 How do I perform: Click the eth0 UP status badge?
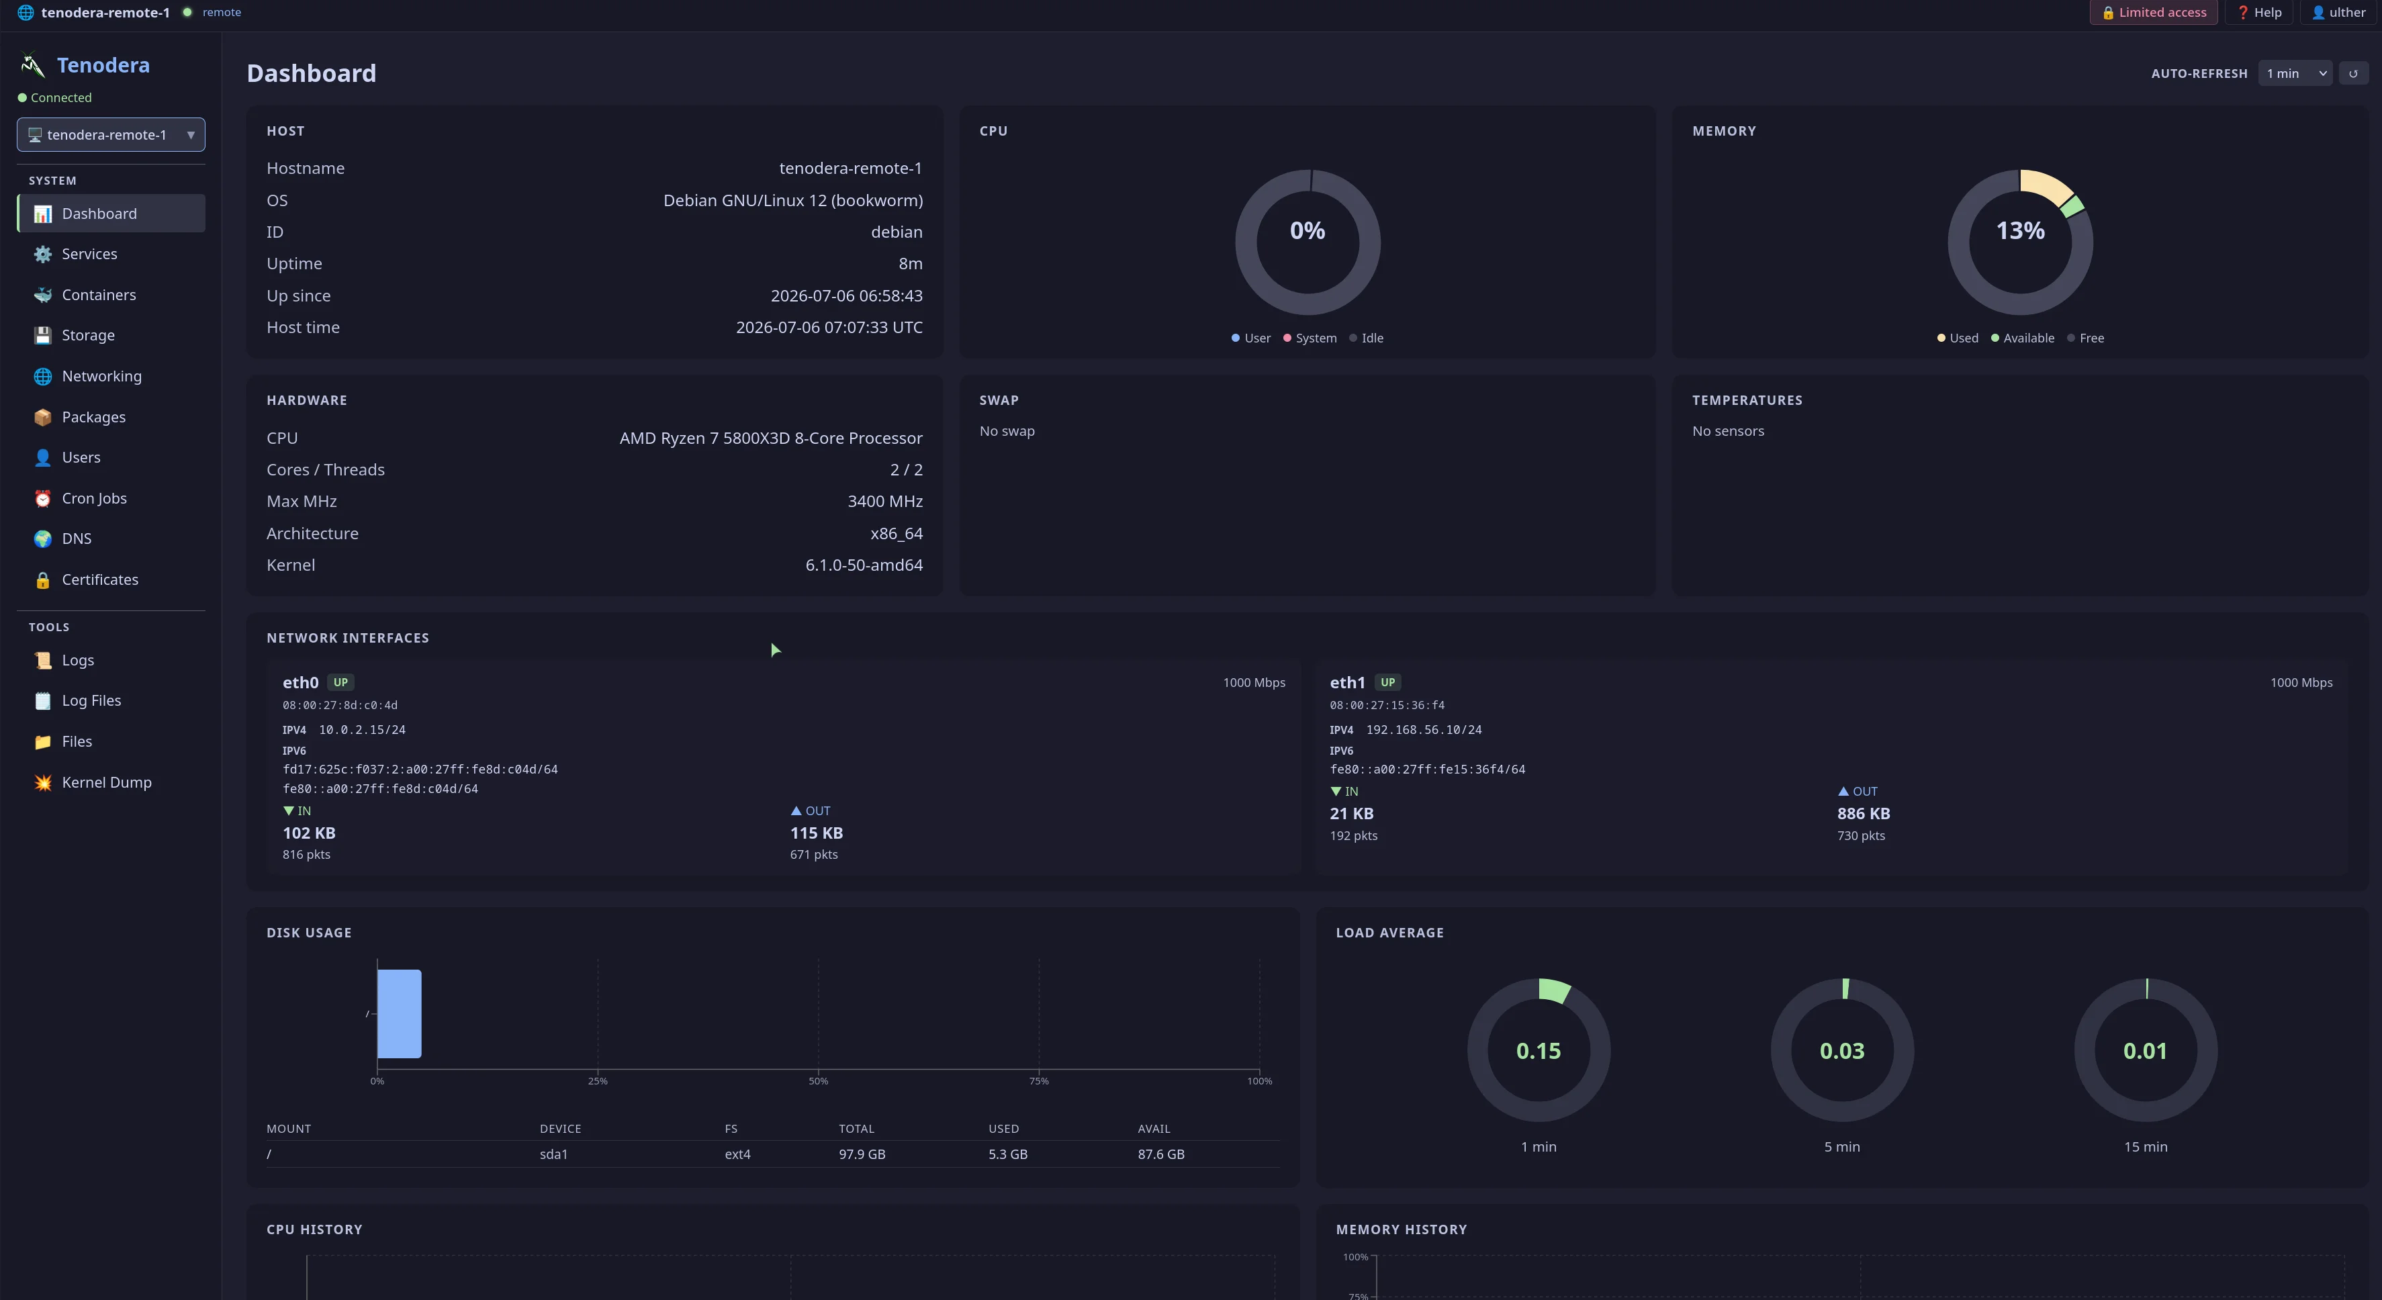tap(340, 682)
